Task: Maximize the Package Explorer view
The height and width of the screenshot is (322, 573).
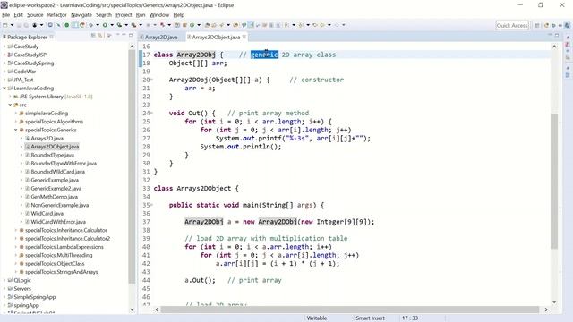Action: coord(131,35)
